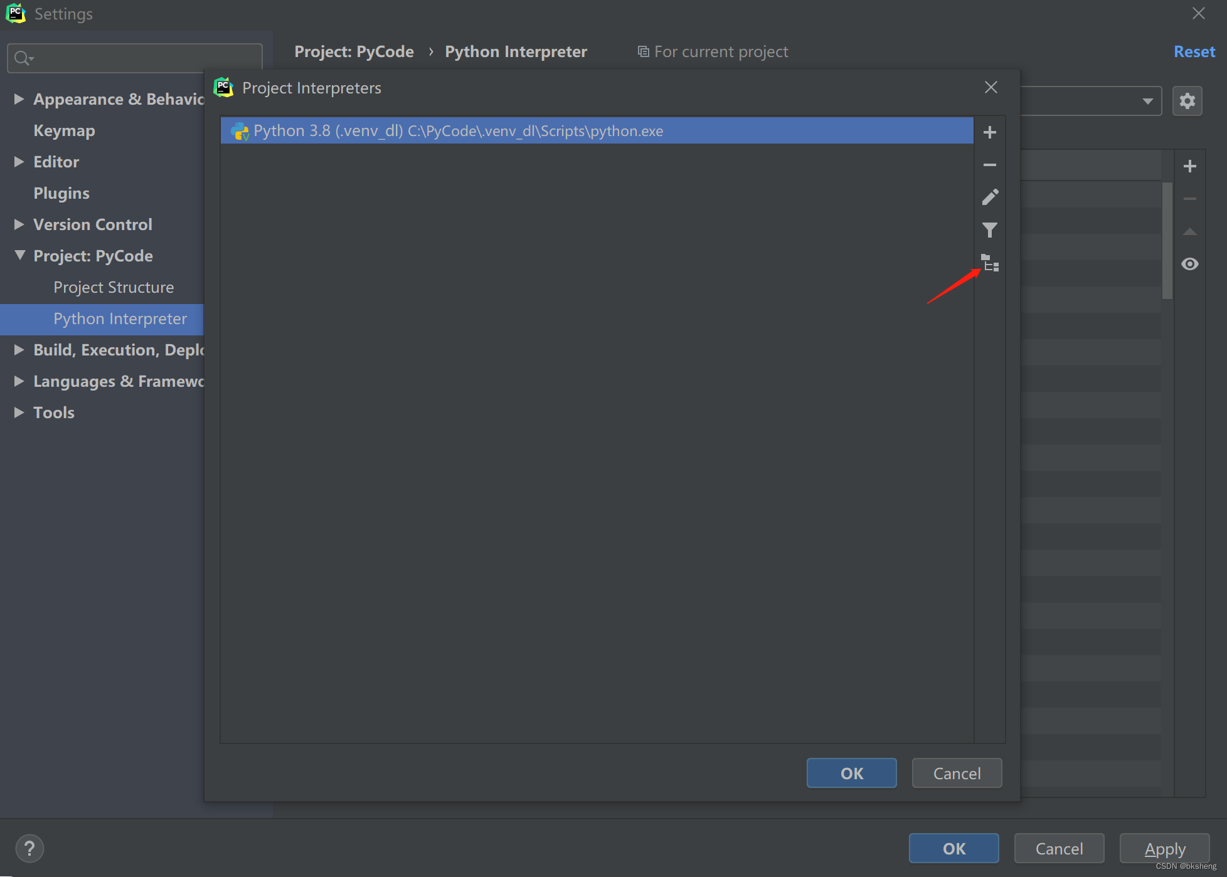Click the filter interpreters funnel icon
The height and width of the screenshot is (877, 1227).
click(991, 229)
